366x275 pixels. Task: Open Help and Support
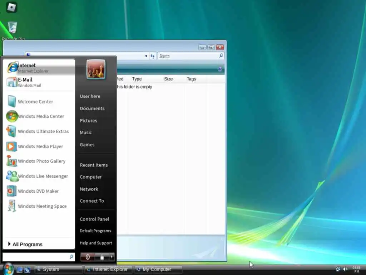96,243
